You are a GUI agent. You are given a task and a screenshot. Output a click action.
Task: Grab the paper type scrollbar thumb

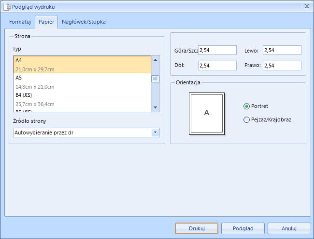pyautogui.click(x=155, y=79)
